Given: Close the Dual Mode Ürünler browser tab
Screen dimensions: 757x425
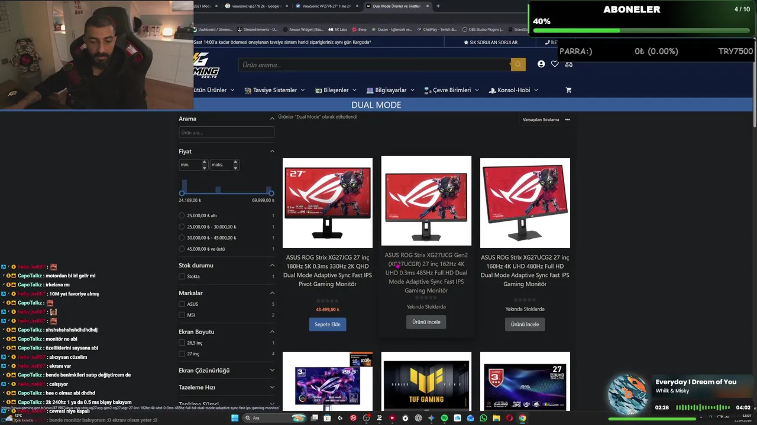Looking at the screenshot, I should point(427,6).
